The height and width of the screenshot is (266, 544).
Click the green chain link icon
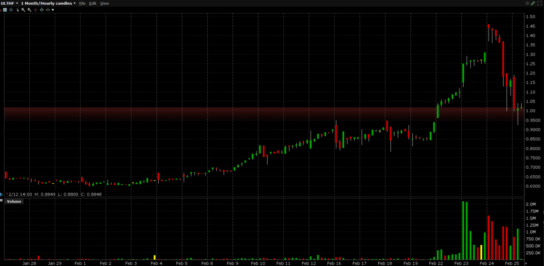click(533, 3)
